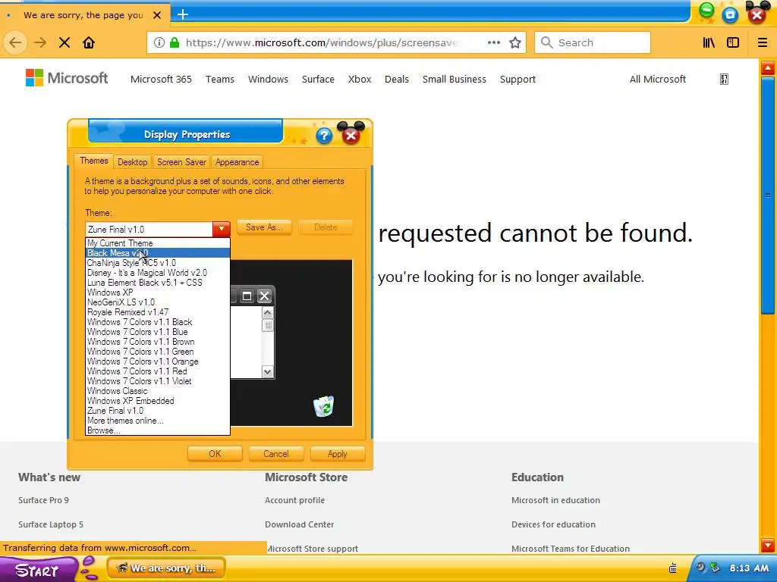Click the All Microsoft link
Image resolution: width=777 pixels, height=582 pixels.
(x=658, y=79)
